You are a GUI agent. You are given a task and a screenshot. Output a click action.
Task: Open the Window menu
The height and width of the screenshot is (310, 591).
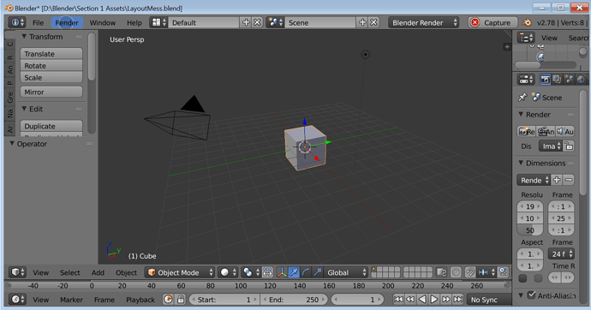click(x=103, y=22)
